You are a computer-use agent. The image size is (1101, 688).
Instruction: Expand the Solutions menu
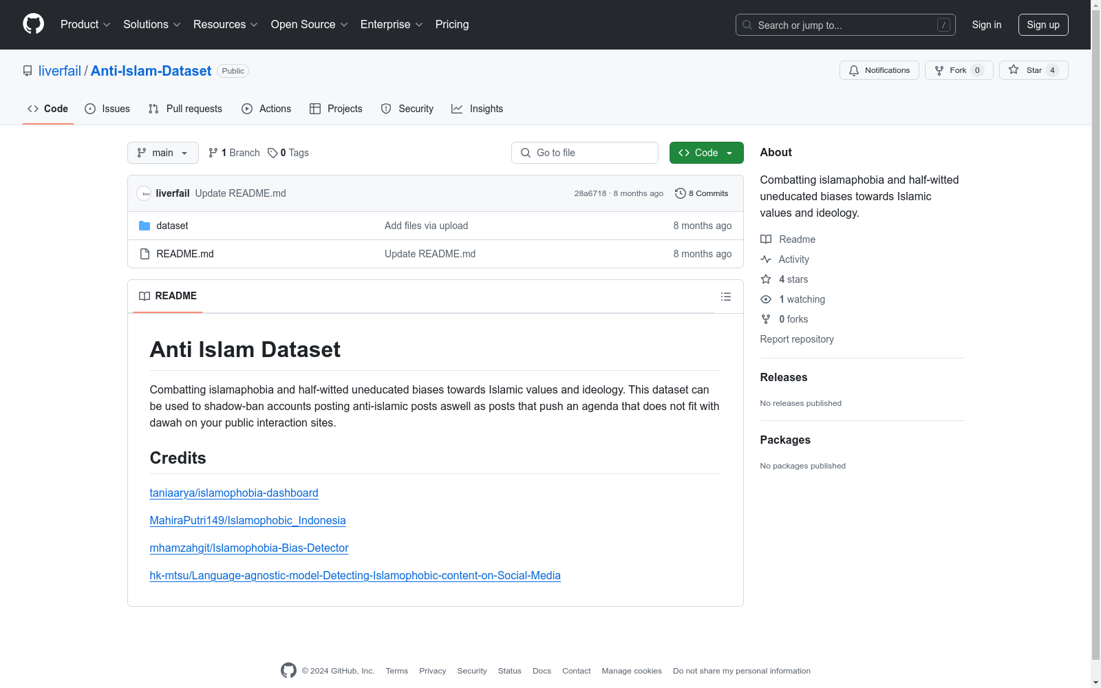tap(152, 25)
